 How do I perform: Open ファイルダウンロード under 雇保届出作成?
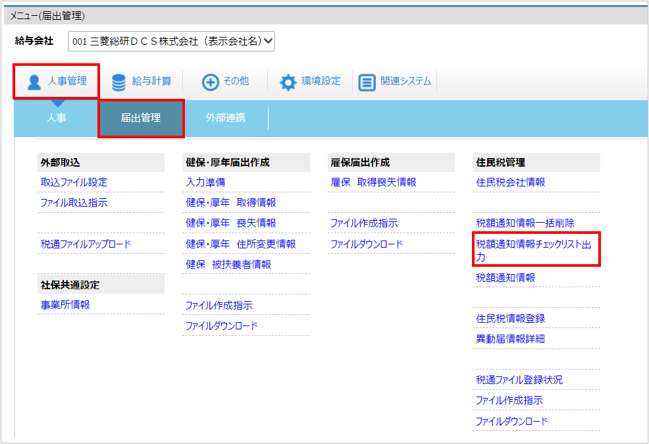coord(367,244)
